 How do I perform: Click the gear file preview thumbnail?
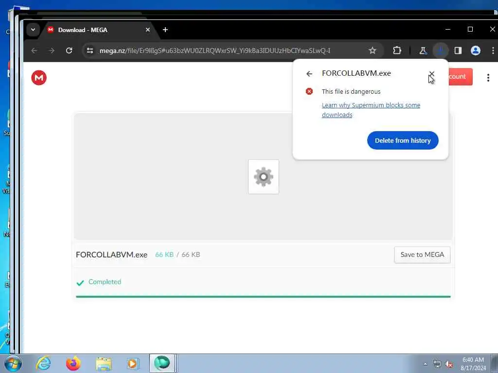point(263,177)
